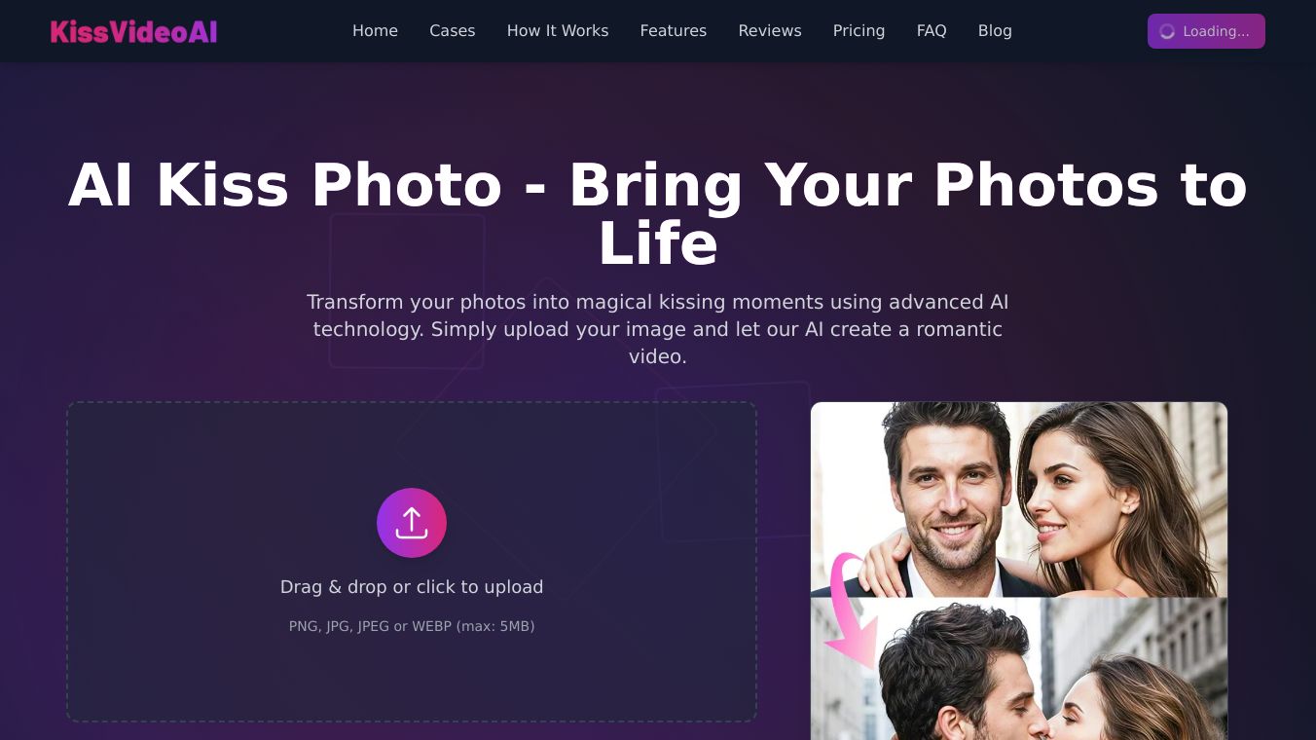1316x740 pixels.
Task: Click the circular upload arrow icon
Action: click(412, 523)
